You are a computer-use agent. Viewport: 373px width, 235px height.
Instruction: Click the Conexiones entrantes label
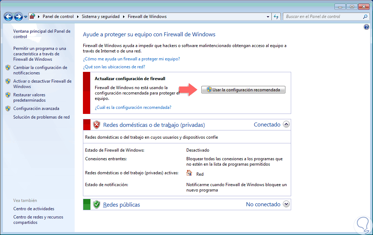click(106, 159)
